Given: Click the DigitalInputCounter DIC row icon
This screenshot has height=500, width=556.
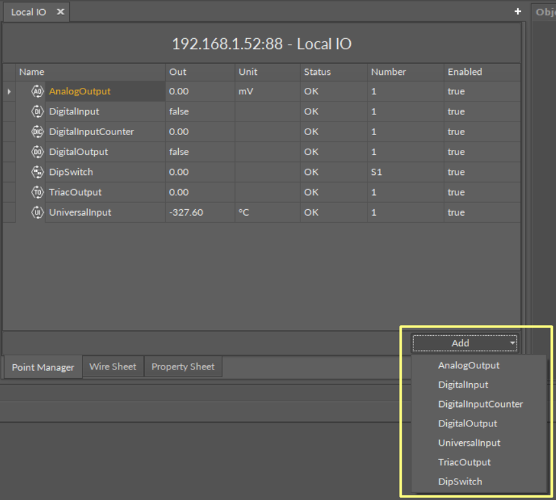Looking at the screenshot, I should click(x=37, y=132).
